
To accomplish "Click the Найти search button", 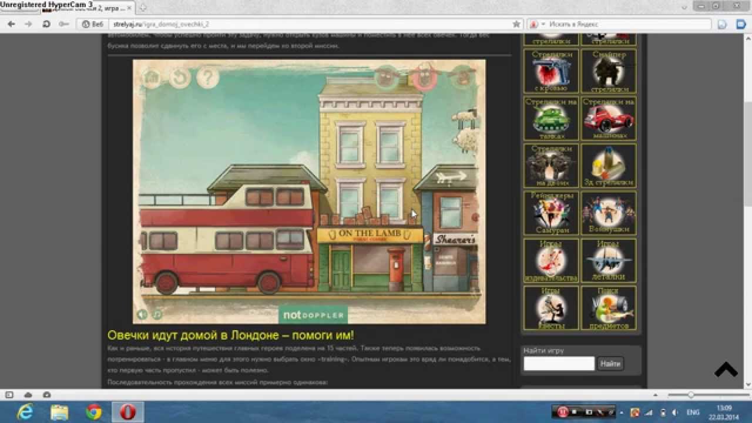I will [x=610, y=364].
